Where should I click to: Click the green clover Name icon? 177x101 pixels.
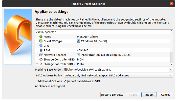(41, 36)
